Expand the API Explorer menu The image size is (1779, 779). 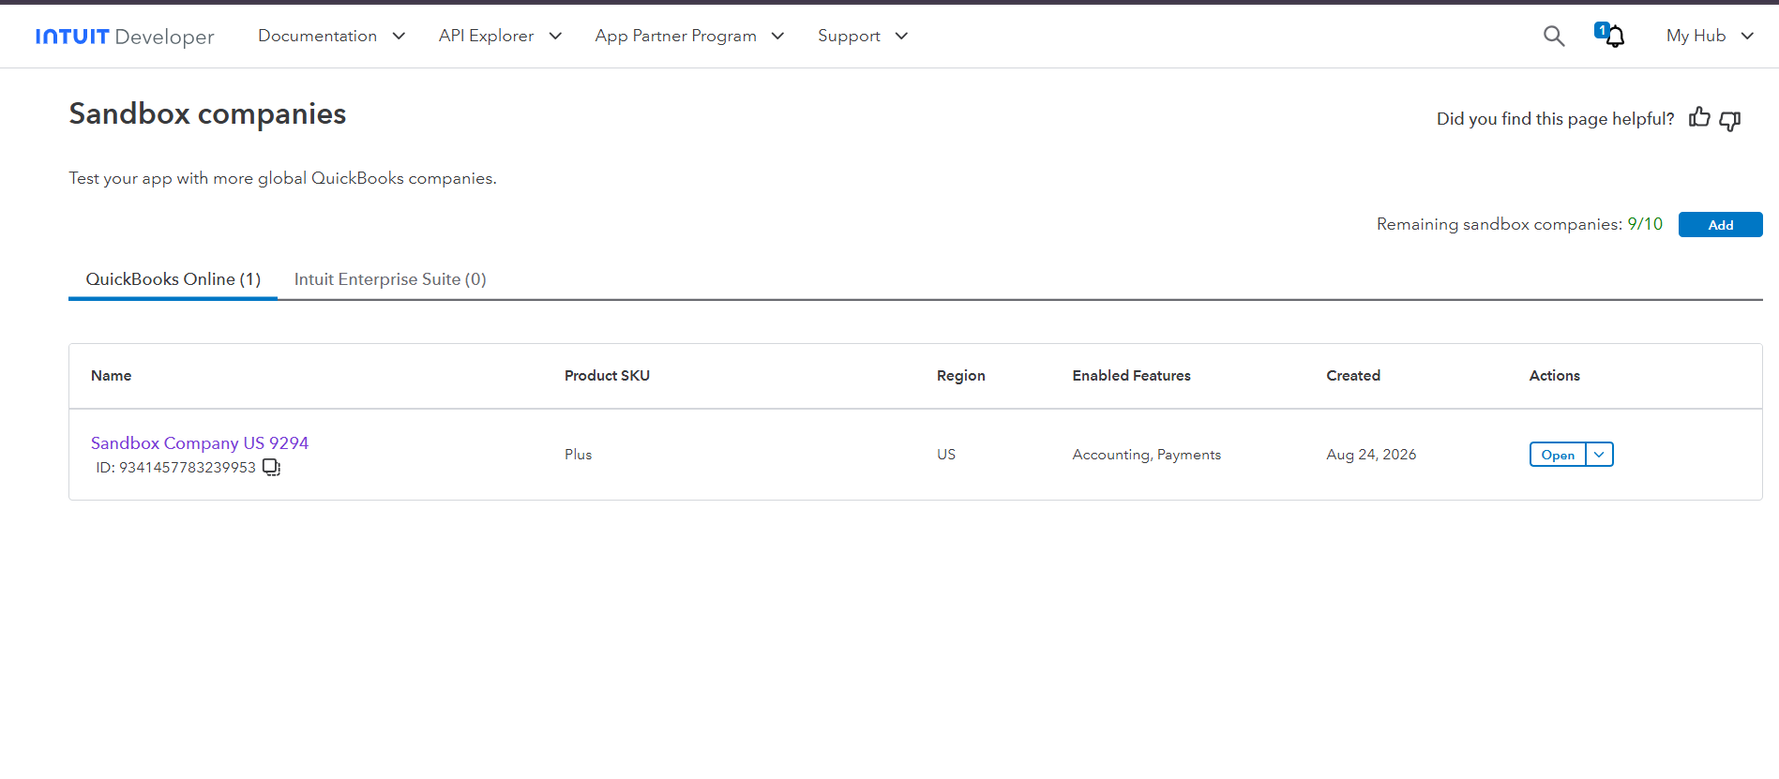501,36
